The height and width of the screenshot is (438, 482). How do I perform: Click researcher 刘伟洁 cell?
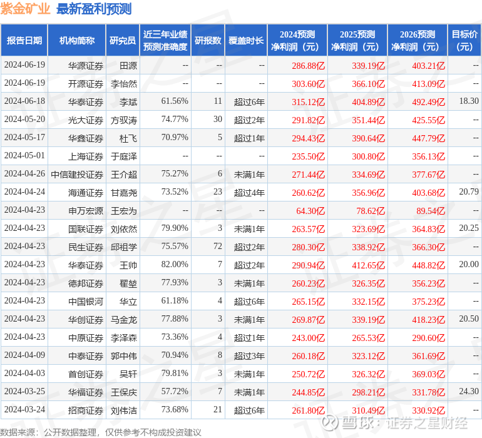click(124, 410)
